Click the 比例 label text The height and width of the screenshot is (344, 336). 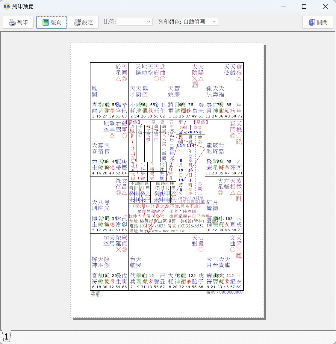(109, 22)
